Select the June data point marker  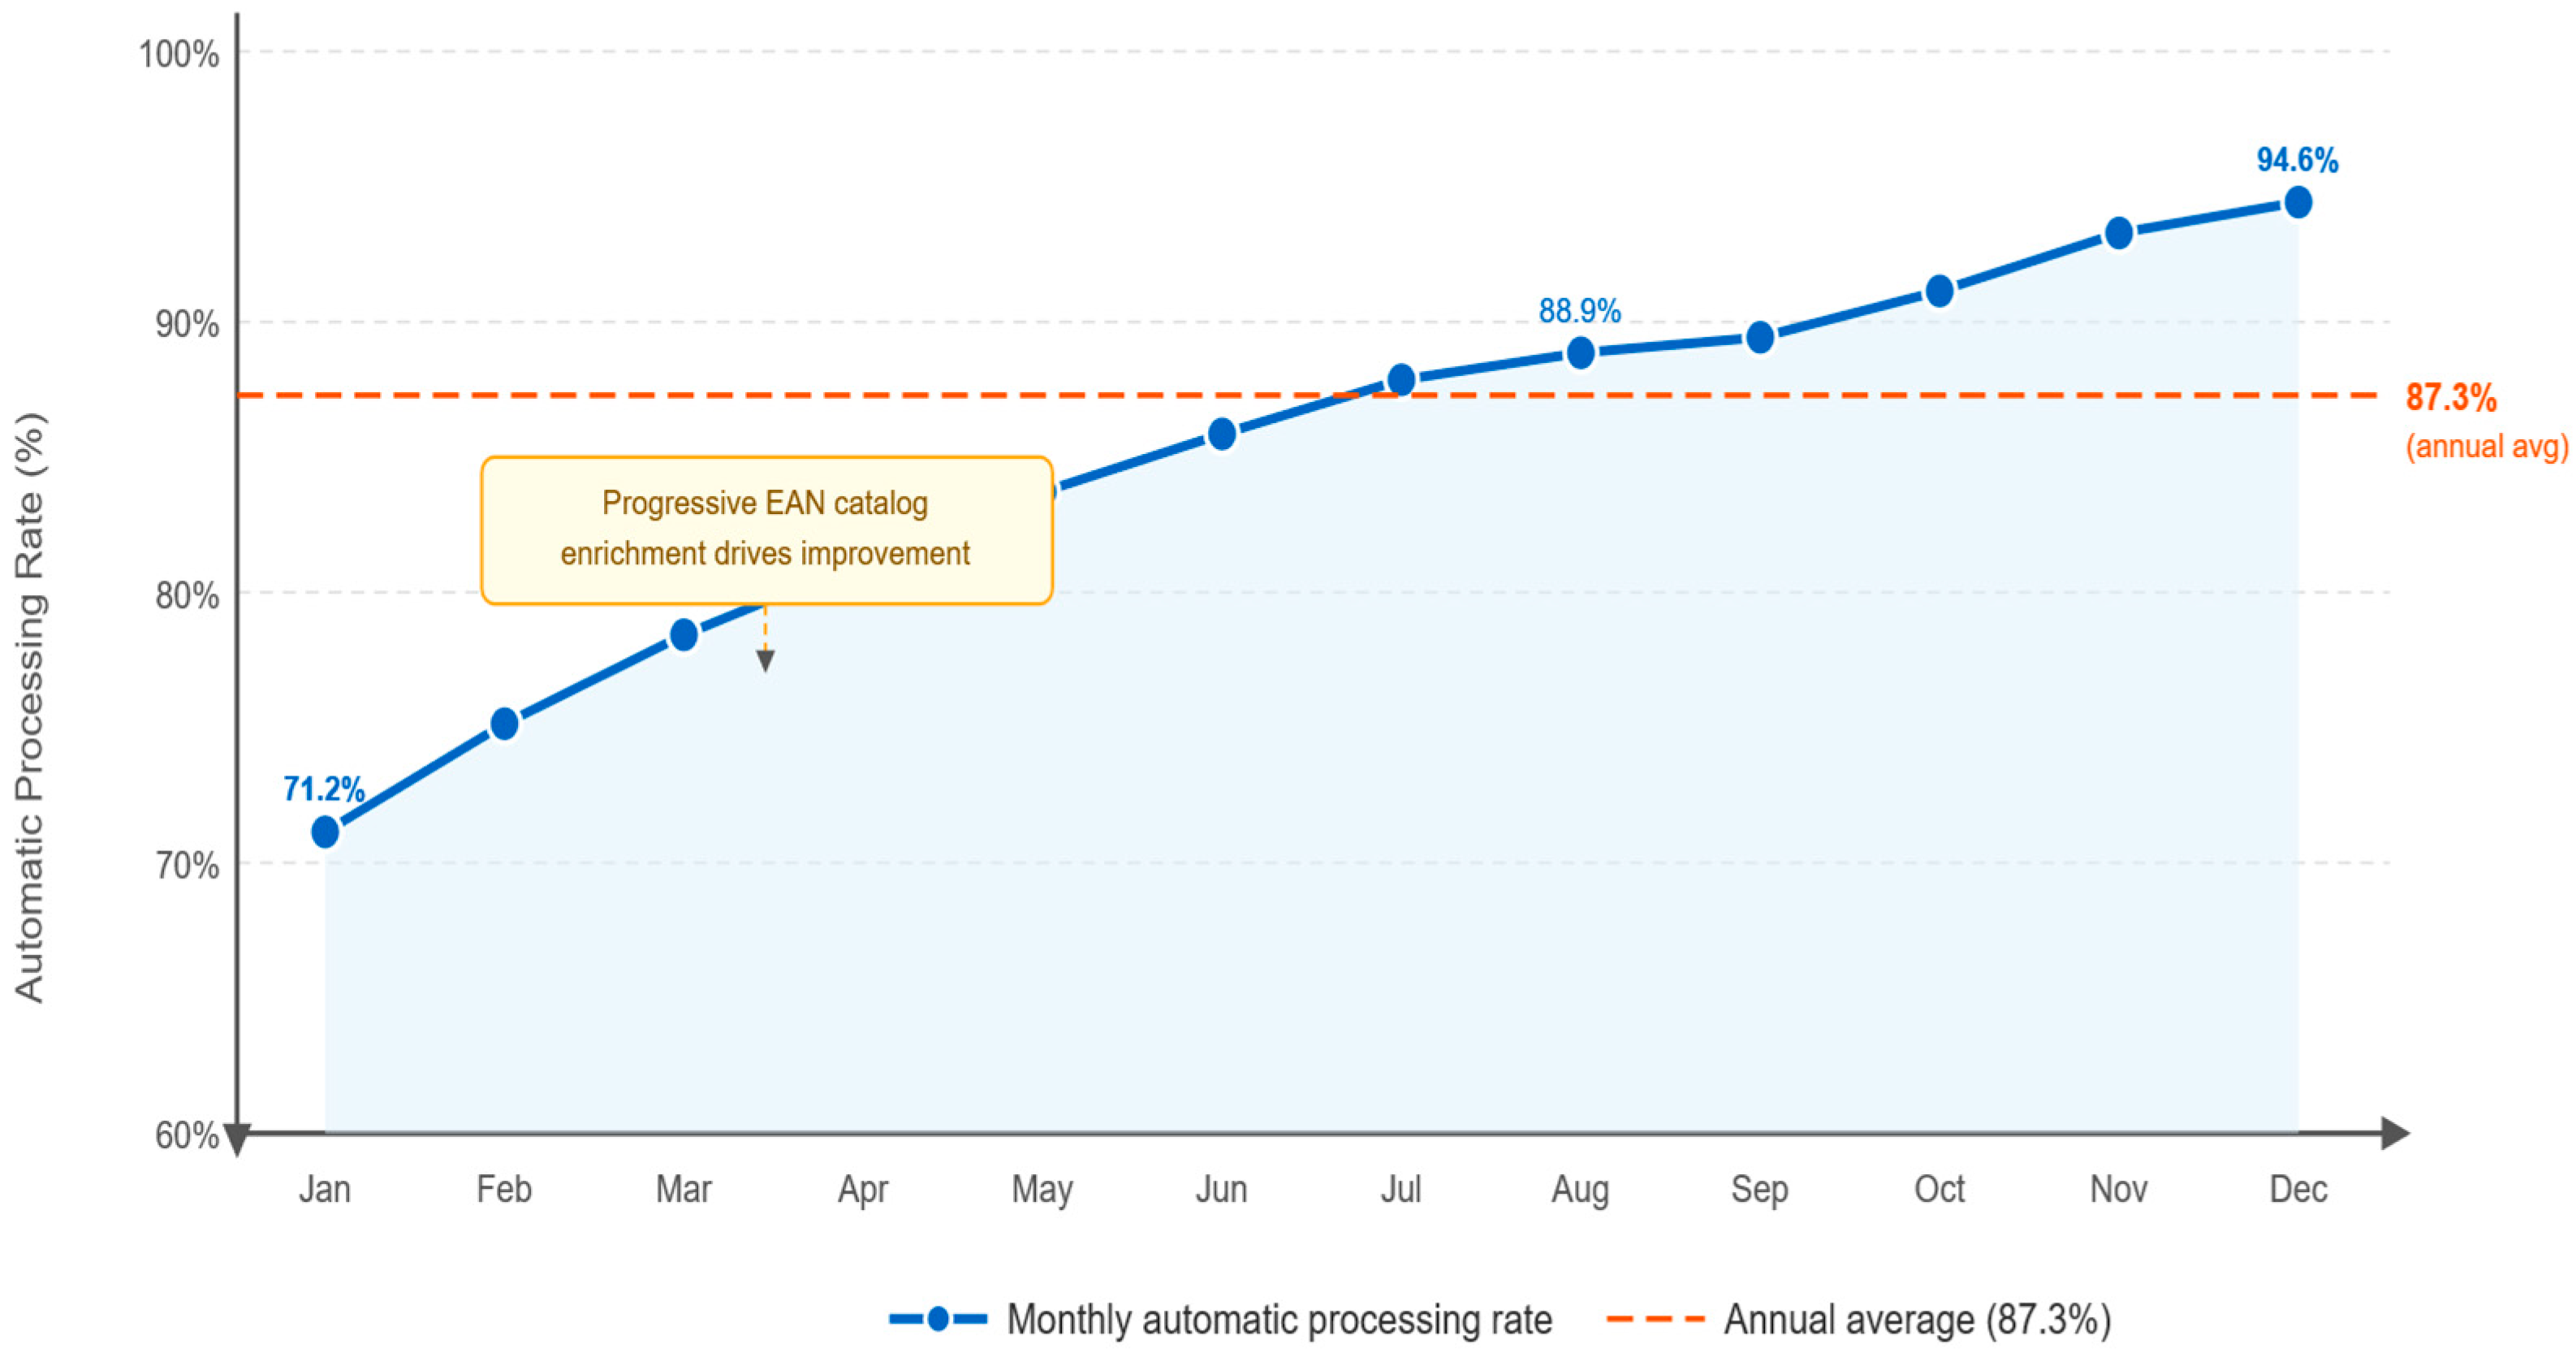(x=1222, y=434)
